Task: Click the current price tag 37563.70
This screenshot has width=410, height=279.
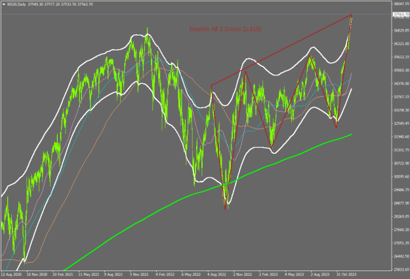Action: click(x=401, y=14)
